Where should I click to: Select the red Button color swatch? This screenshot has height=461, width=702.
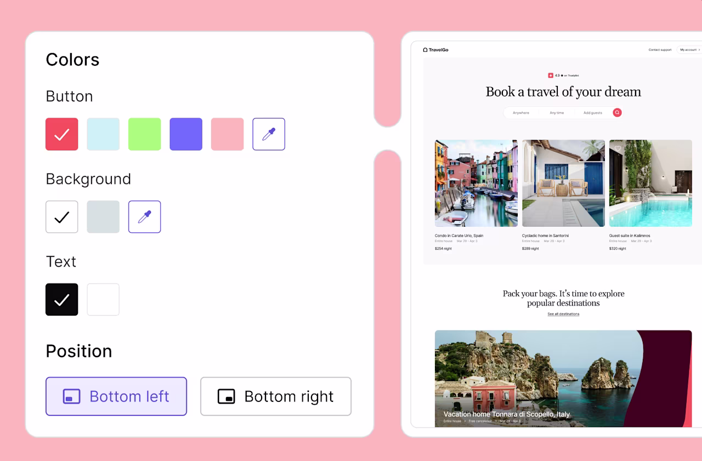62,134
